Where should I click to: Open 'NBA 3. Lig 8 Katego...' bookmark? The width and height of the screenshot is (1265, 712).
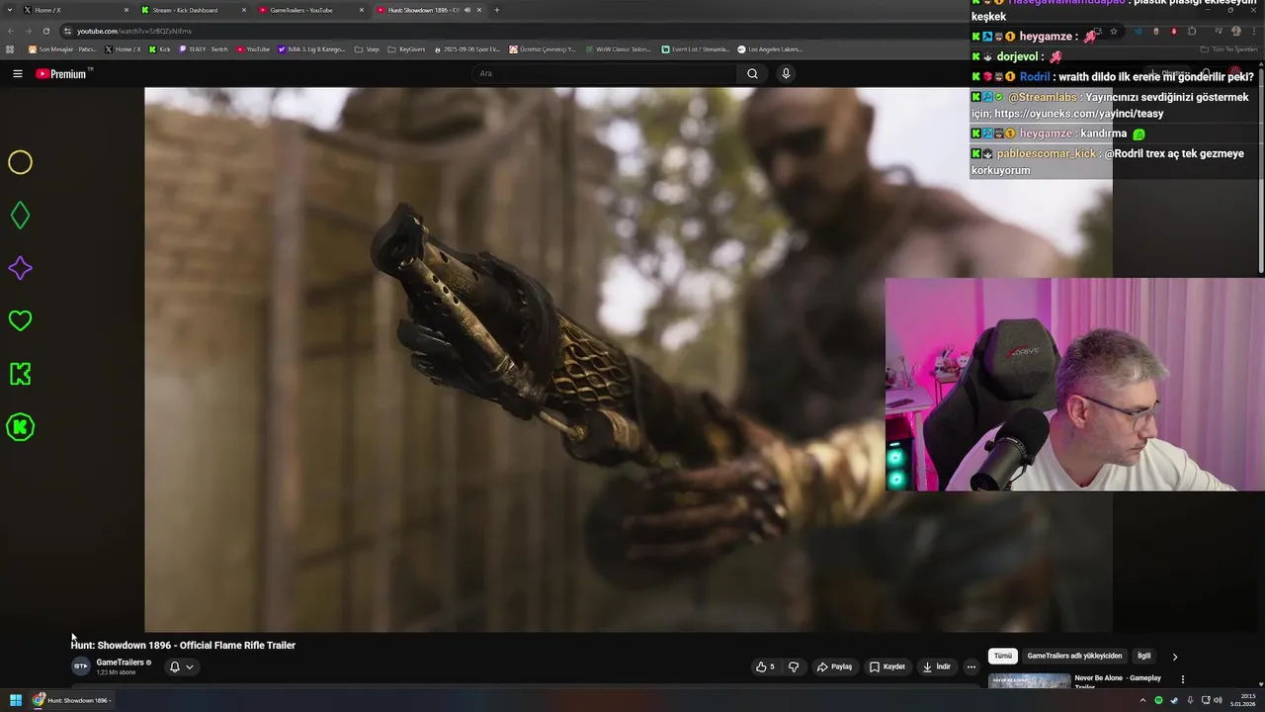[312, 49]
